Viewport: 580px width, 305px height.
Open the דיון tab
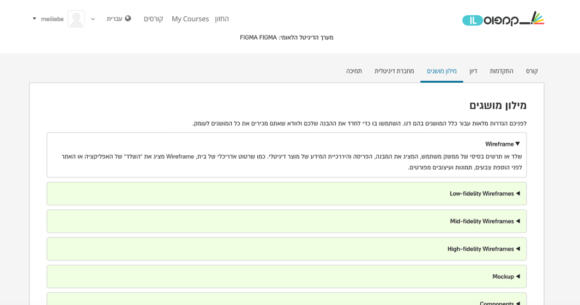(473, 71)
